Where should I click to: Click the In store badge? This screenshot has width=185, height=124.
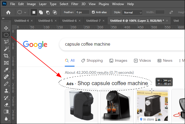pyautogui.click(x=147, y=119)
